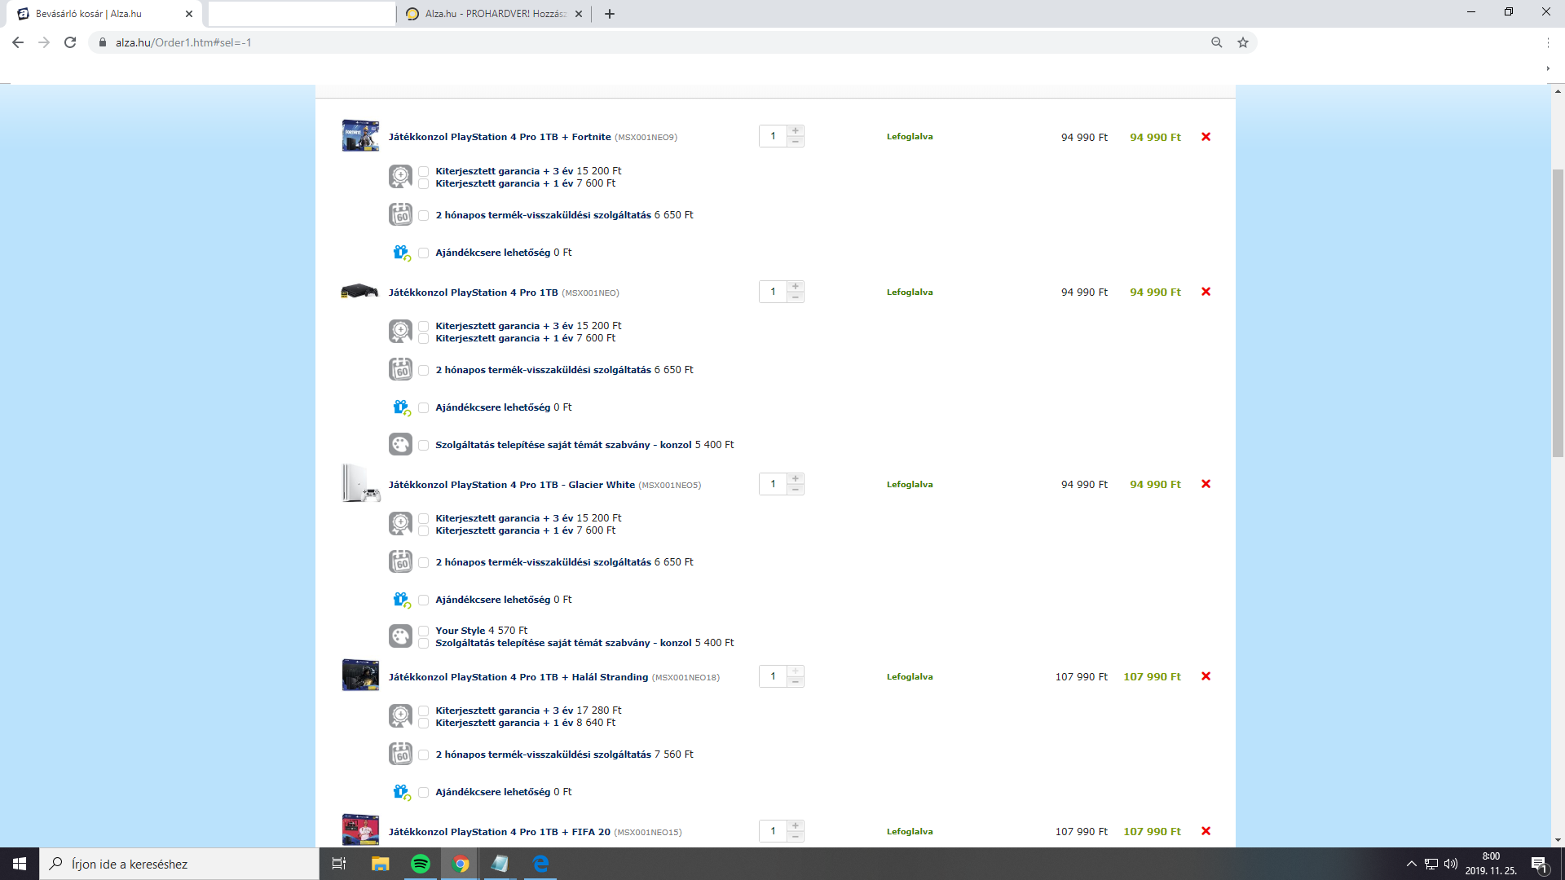Increase quantity of plain PS4 Pro 1TB
The width and height of the screenshot is (1565, 880).
[796, 286]
